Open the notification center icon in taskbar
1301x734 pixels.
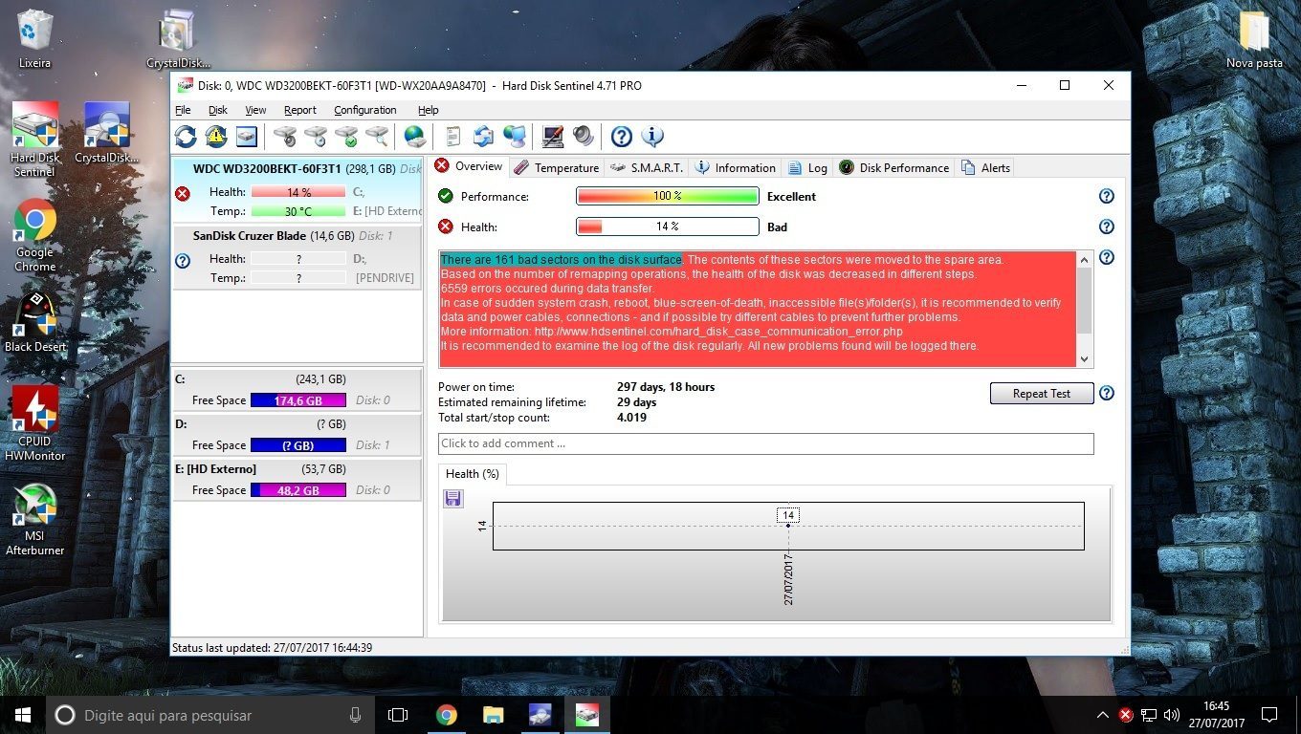tap(1269, 715)
